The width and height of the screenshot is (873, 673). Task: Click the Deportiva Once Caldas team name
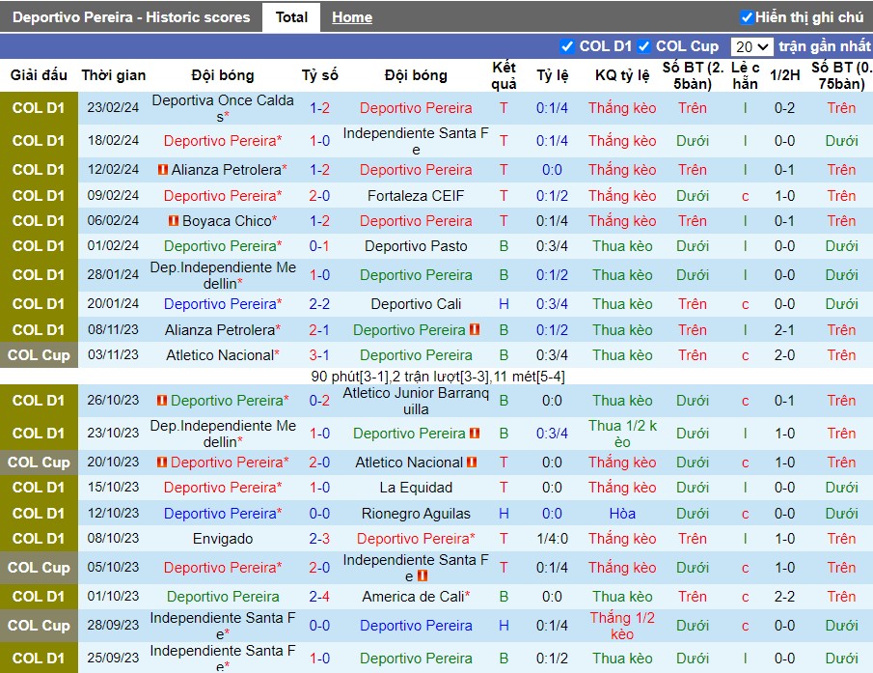[x=223, y=108]
